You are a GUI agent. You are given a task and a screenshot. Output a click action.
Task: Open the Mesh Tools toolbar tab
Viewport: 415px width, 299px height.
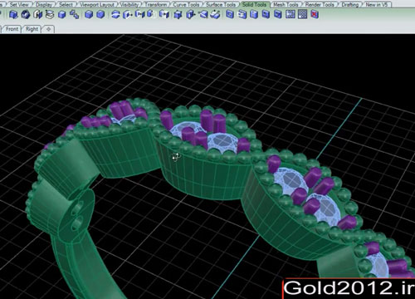(286, 4)
